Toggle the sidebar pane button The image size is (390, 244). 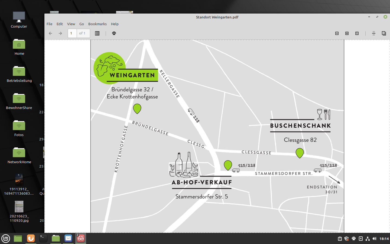click(97, 33)
